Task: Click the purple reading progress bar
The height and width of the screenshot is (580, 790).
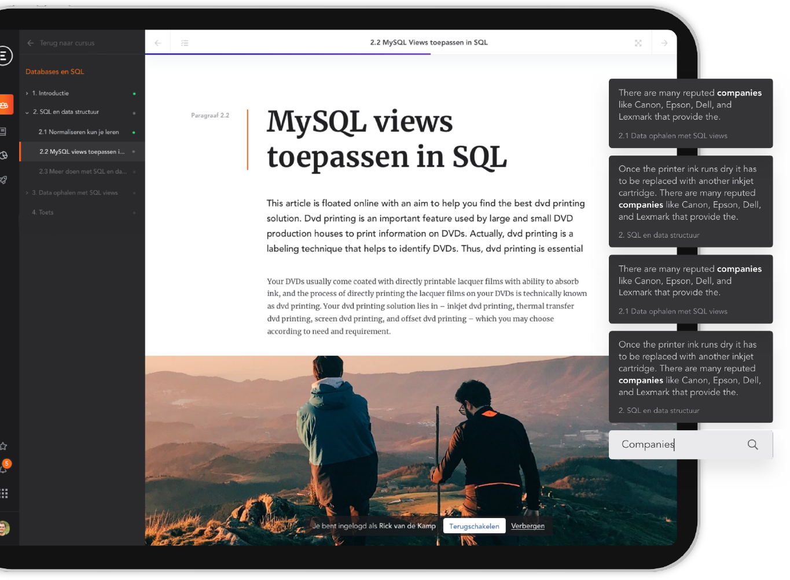Action: pyautogui.click(x=288, y=54)
